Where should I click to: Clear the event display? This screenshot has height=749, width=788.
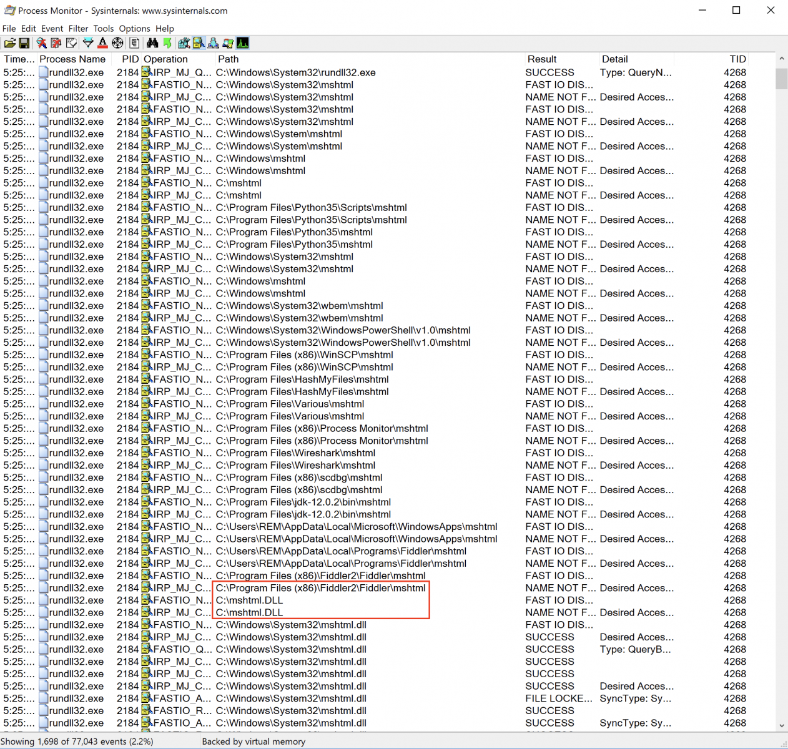coord(72,43)
